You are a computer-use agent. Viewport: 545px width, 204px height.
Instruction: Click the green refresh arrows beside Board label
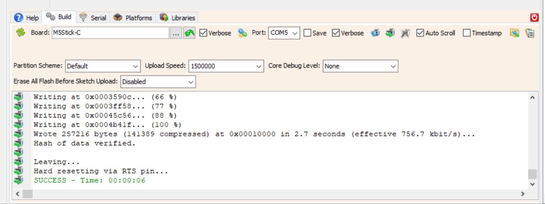coord(21,33)
